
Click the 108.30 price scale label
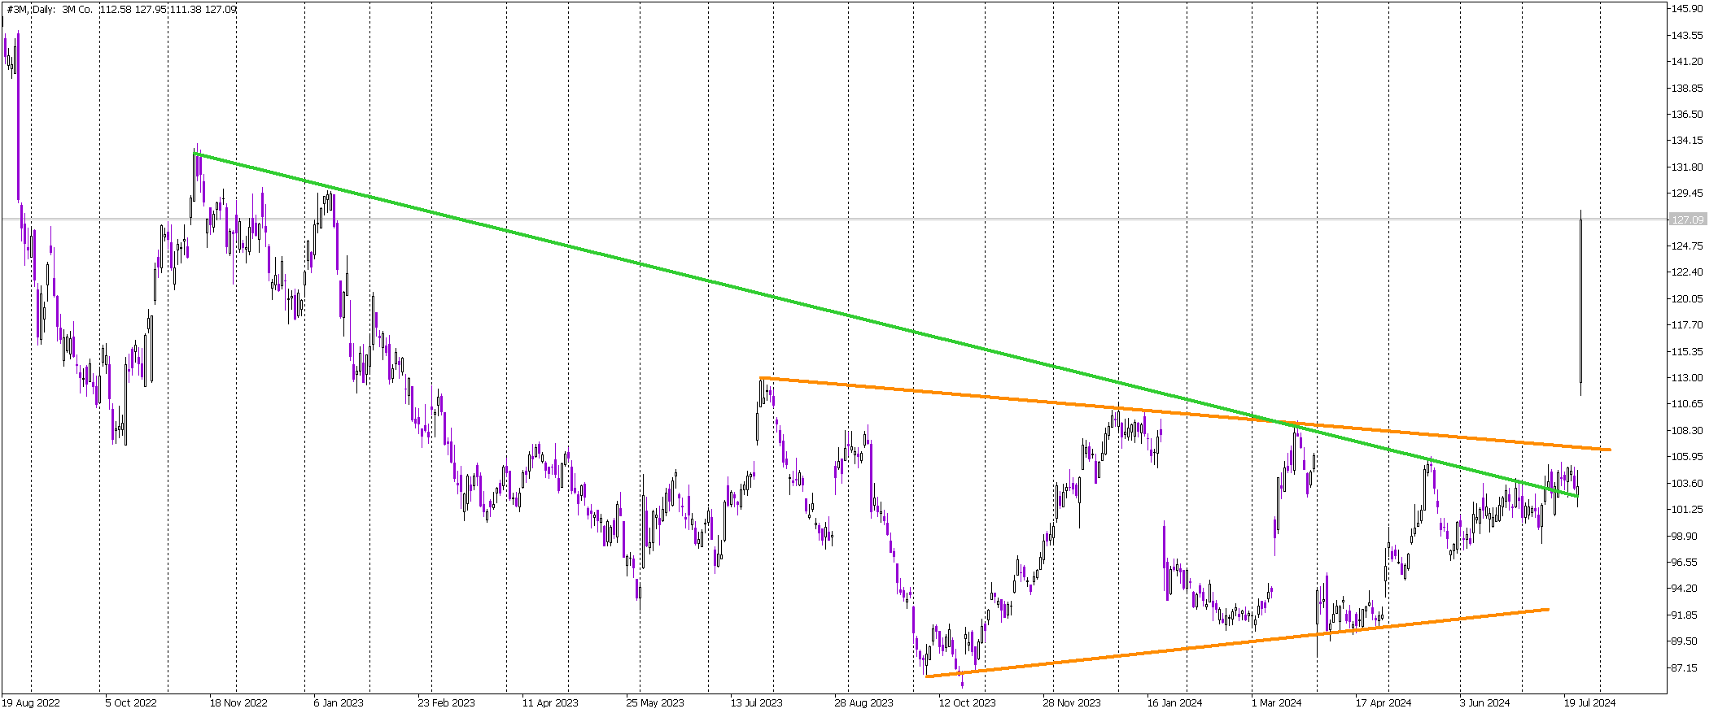tap(1686, 430)
